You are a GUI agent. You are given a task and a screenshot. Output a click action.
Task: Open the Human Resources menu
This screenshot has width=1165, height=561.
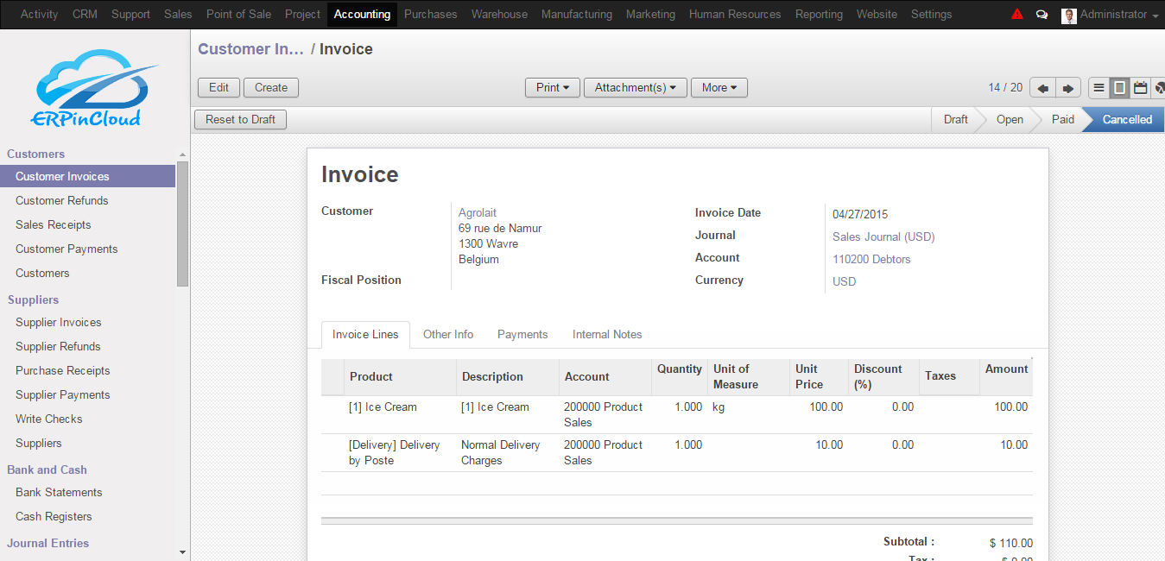click(735, 15)
